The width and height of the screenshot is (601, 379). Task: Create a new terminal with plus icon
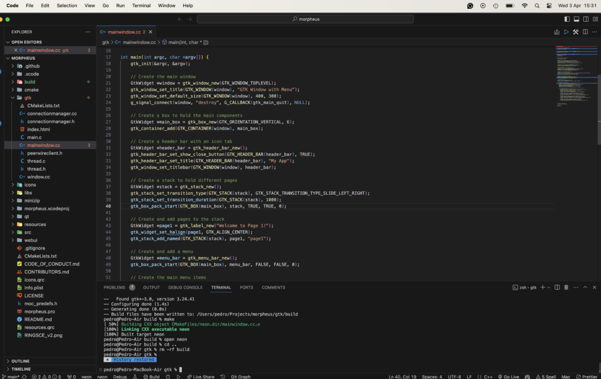click(x=542, y=287)
